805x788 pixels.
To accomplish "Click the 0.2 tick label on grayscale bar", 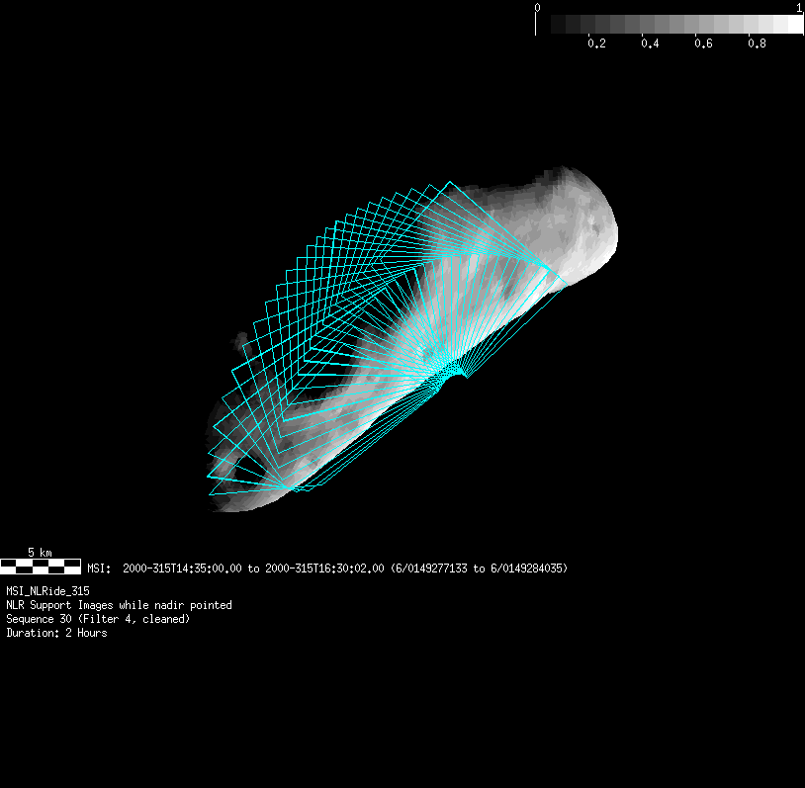I will coord(595,44).
